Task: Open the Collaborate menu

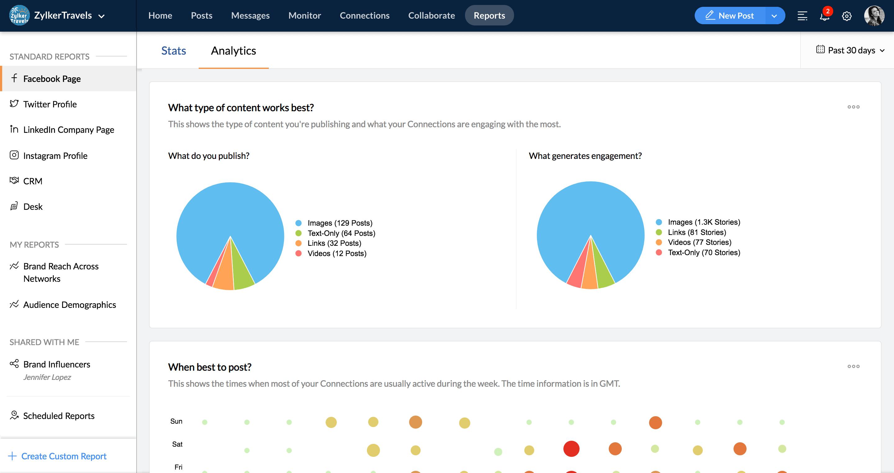Action: pos(431,15)
